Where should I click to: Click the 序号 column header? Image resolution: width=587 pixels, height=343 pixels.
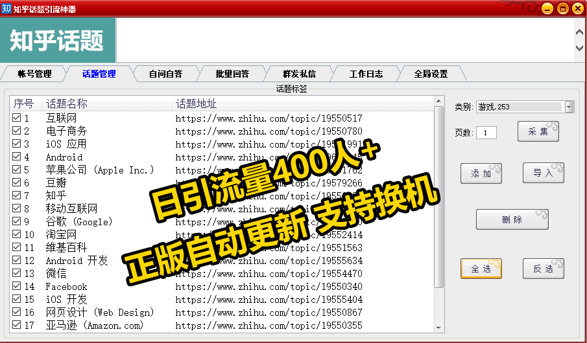pos(25,104)
